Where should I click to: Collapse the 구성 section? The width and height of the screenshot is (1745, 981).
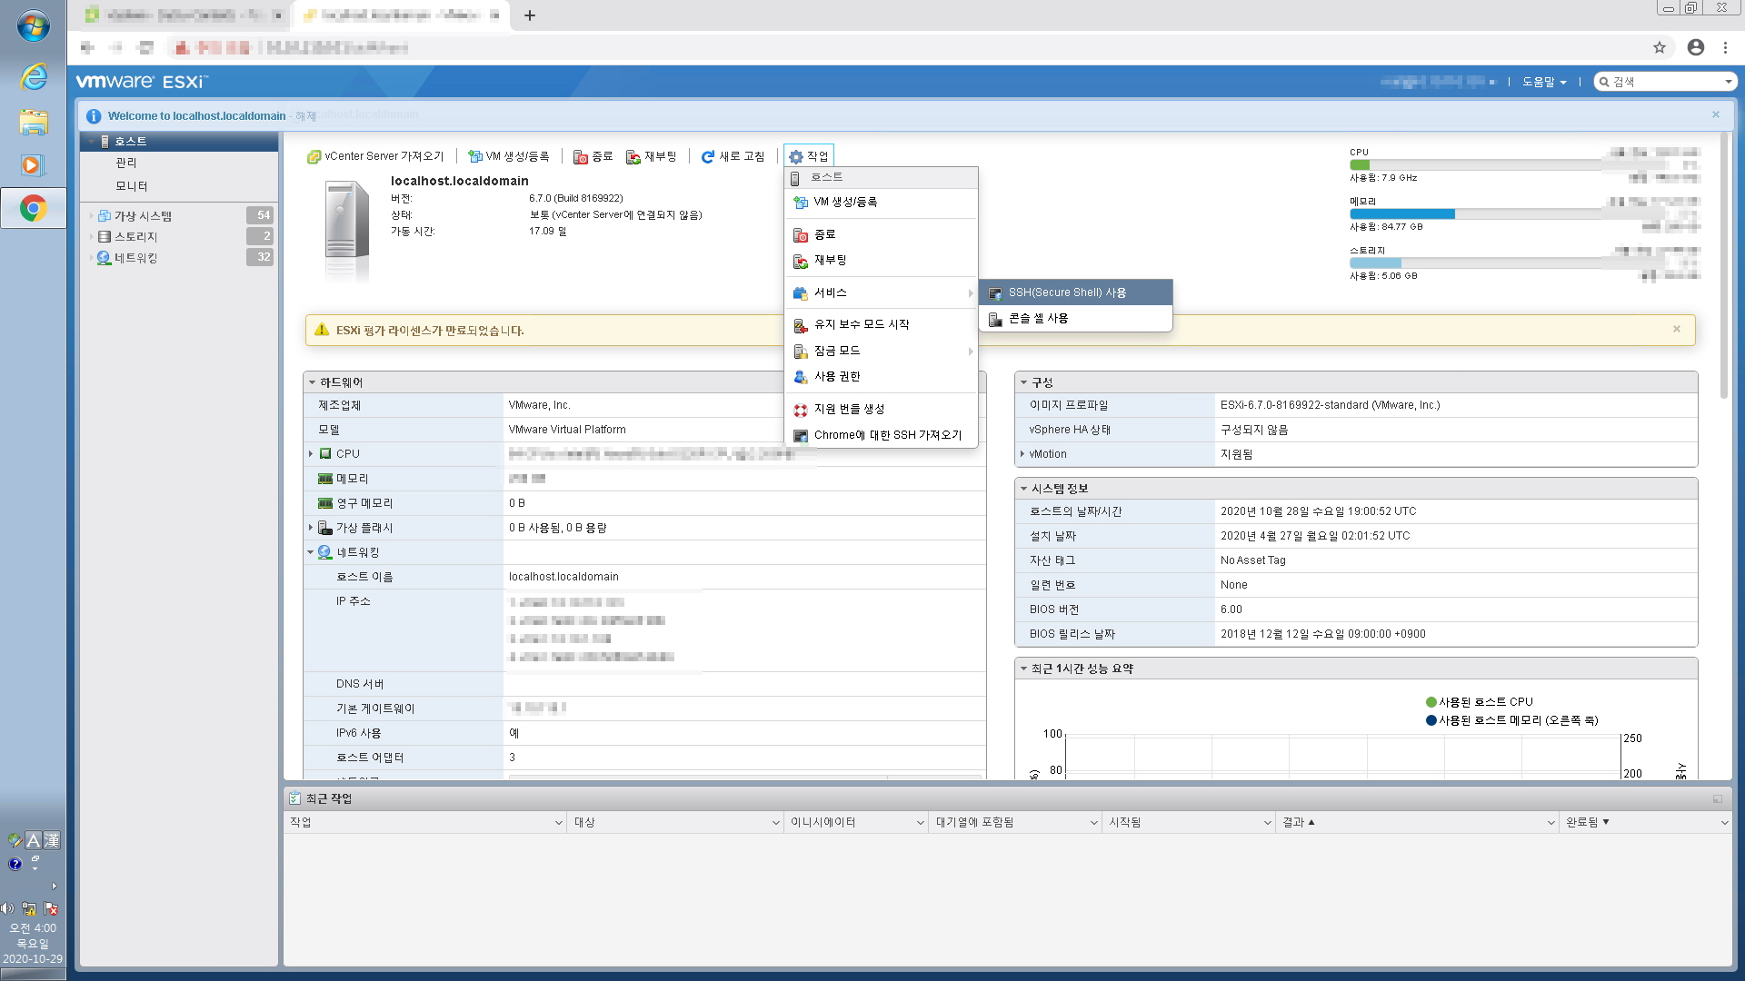pos(1023,382)
